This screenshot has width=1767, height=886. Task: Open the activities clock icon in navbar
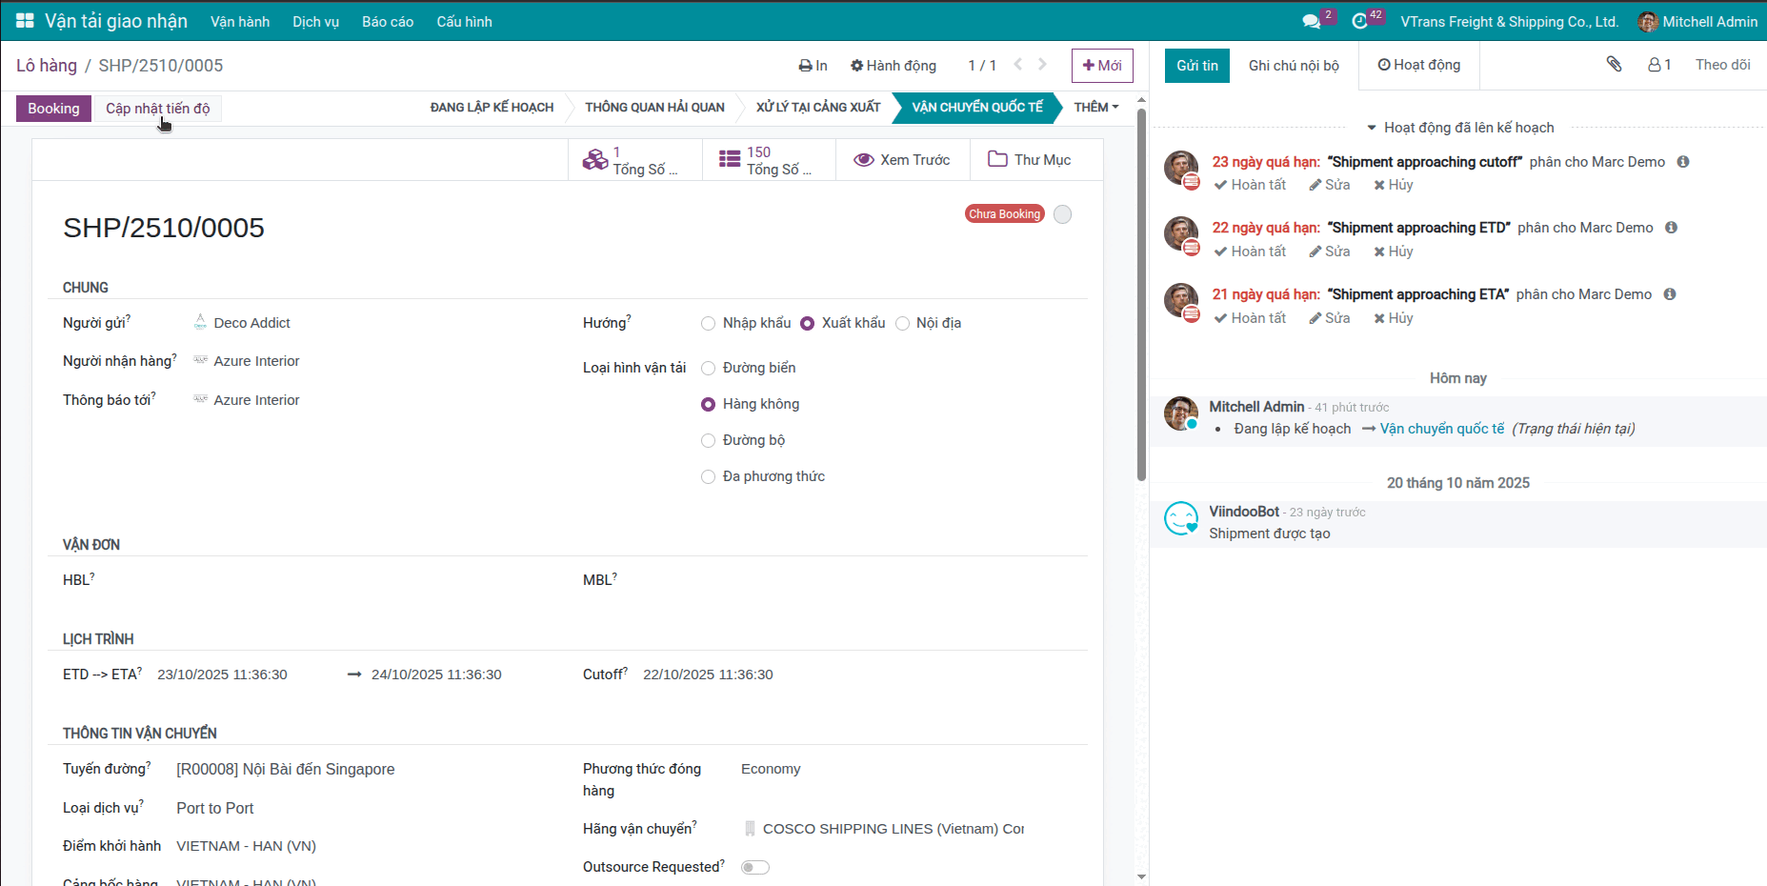(1359, 21)
